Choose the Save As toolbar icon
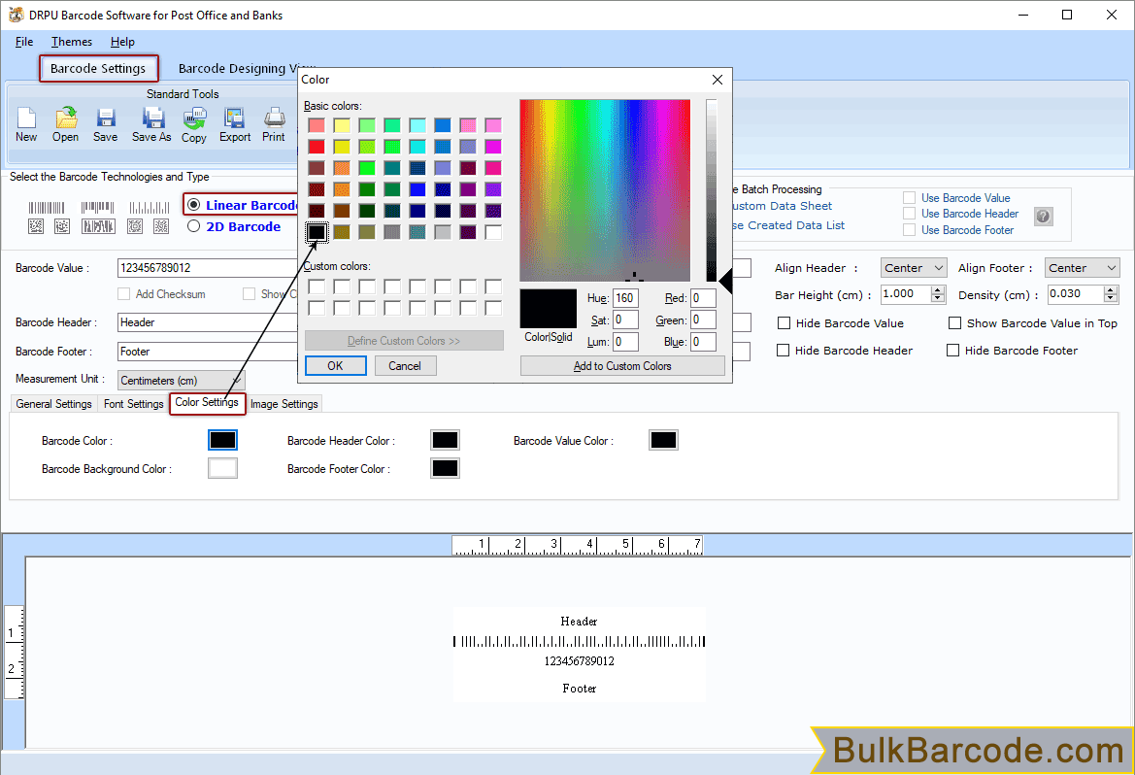The width and height of the screenshot is (1135, 775). [x=151, y=125]
